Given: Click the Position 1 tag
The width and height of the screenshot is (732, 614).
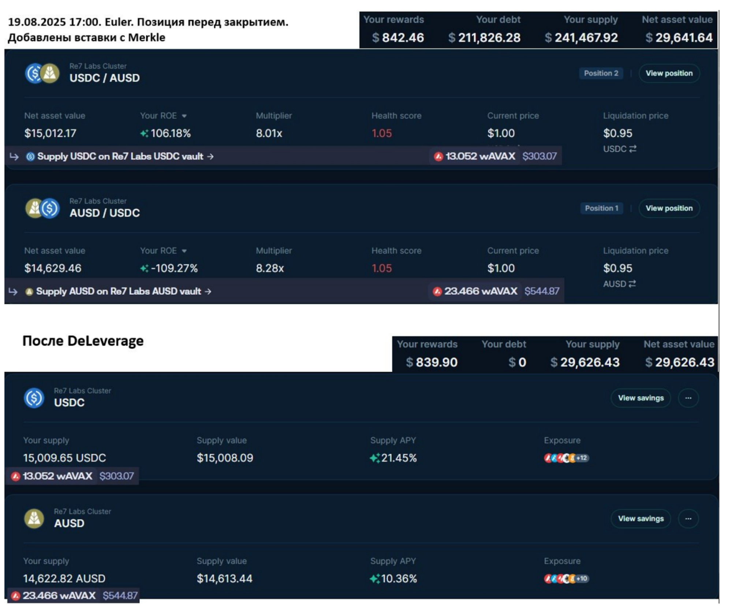Looking at the screenshot, I should point(601,208).
